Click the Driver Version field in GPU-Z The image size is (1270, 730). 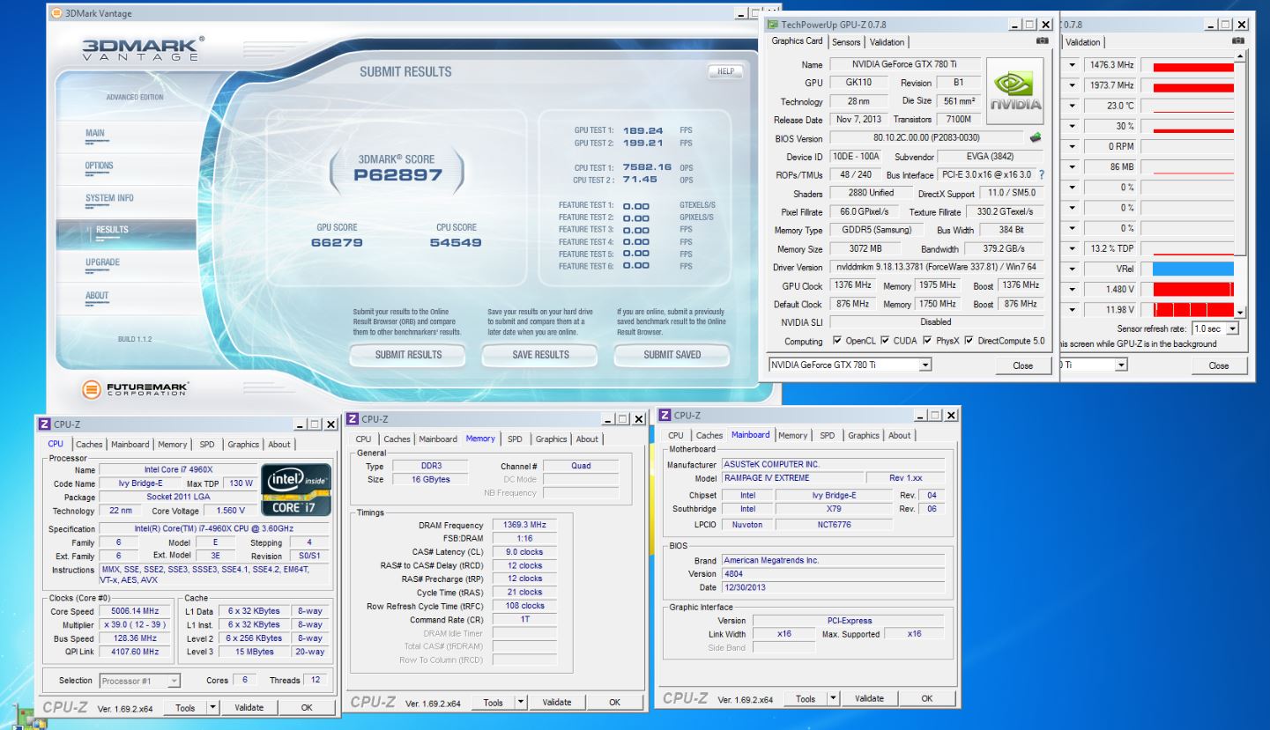(937, 267)
